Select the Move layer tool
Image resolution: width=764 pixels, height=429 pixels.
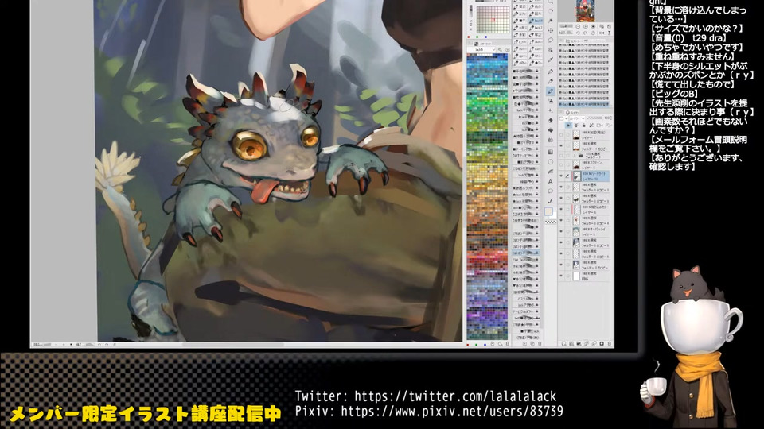pos(551,31)
